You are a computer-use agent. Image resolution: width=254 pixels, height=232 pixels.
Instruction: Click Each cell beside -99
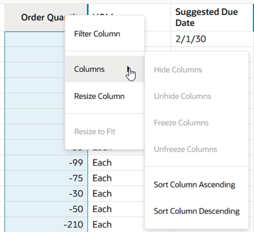pyautogui.click(x=117, y=163)
